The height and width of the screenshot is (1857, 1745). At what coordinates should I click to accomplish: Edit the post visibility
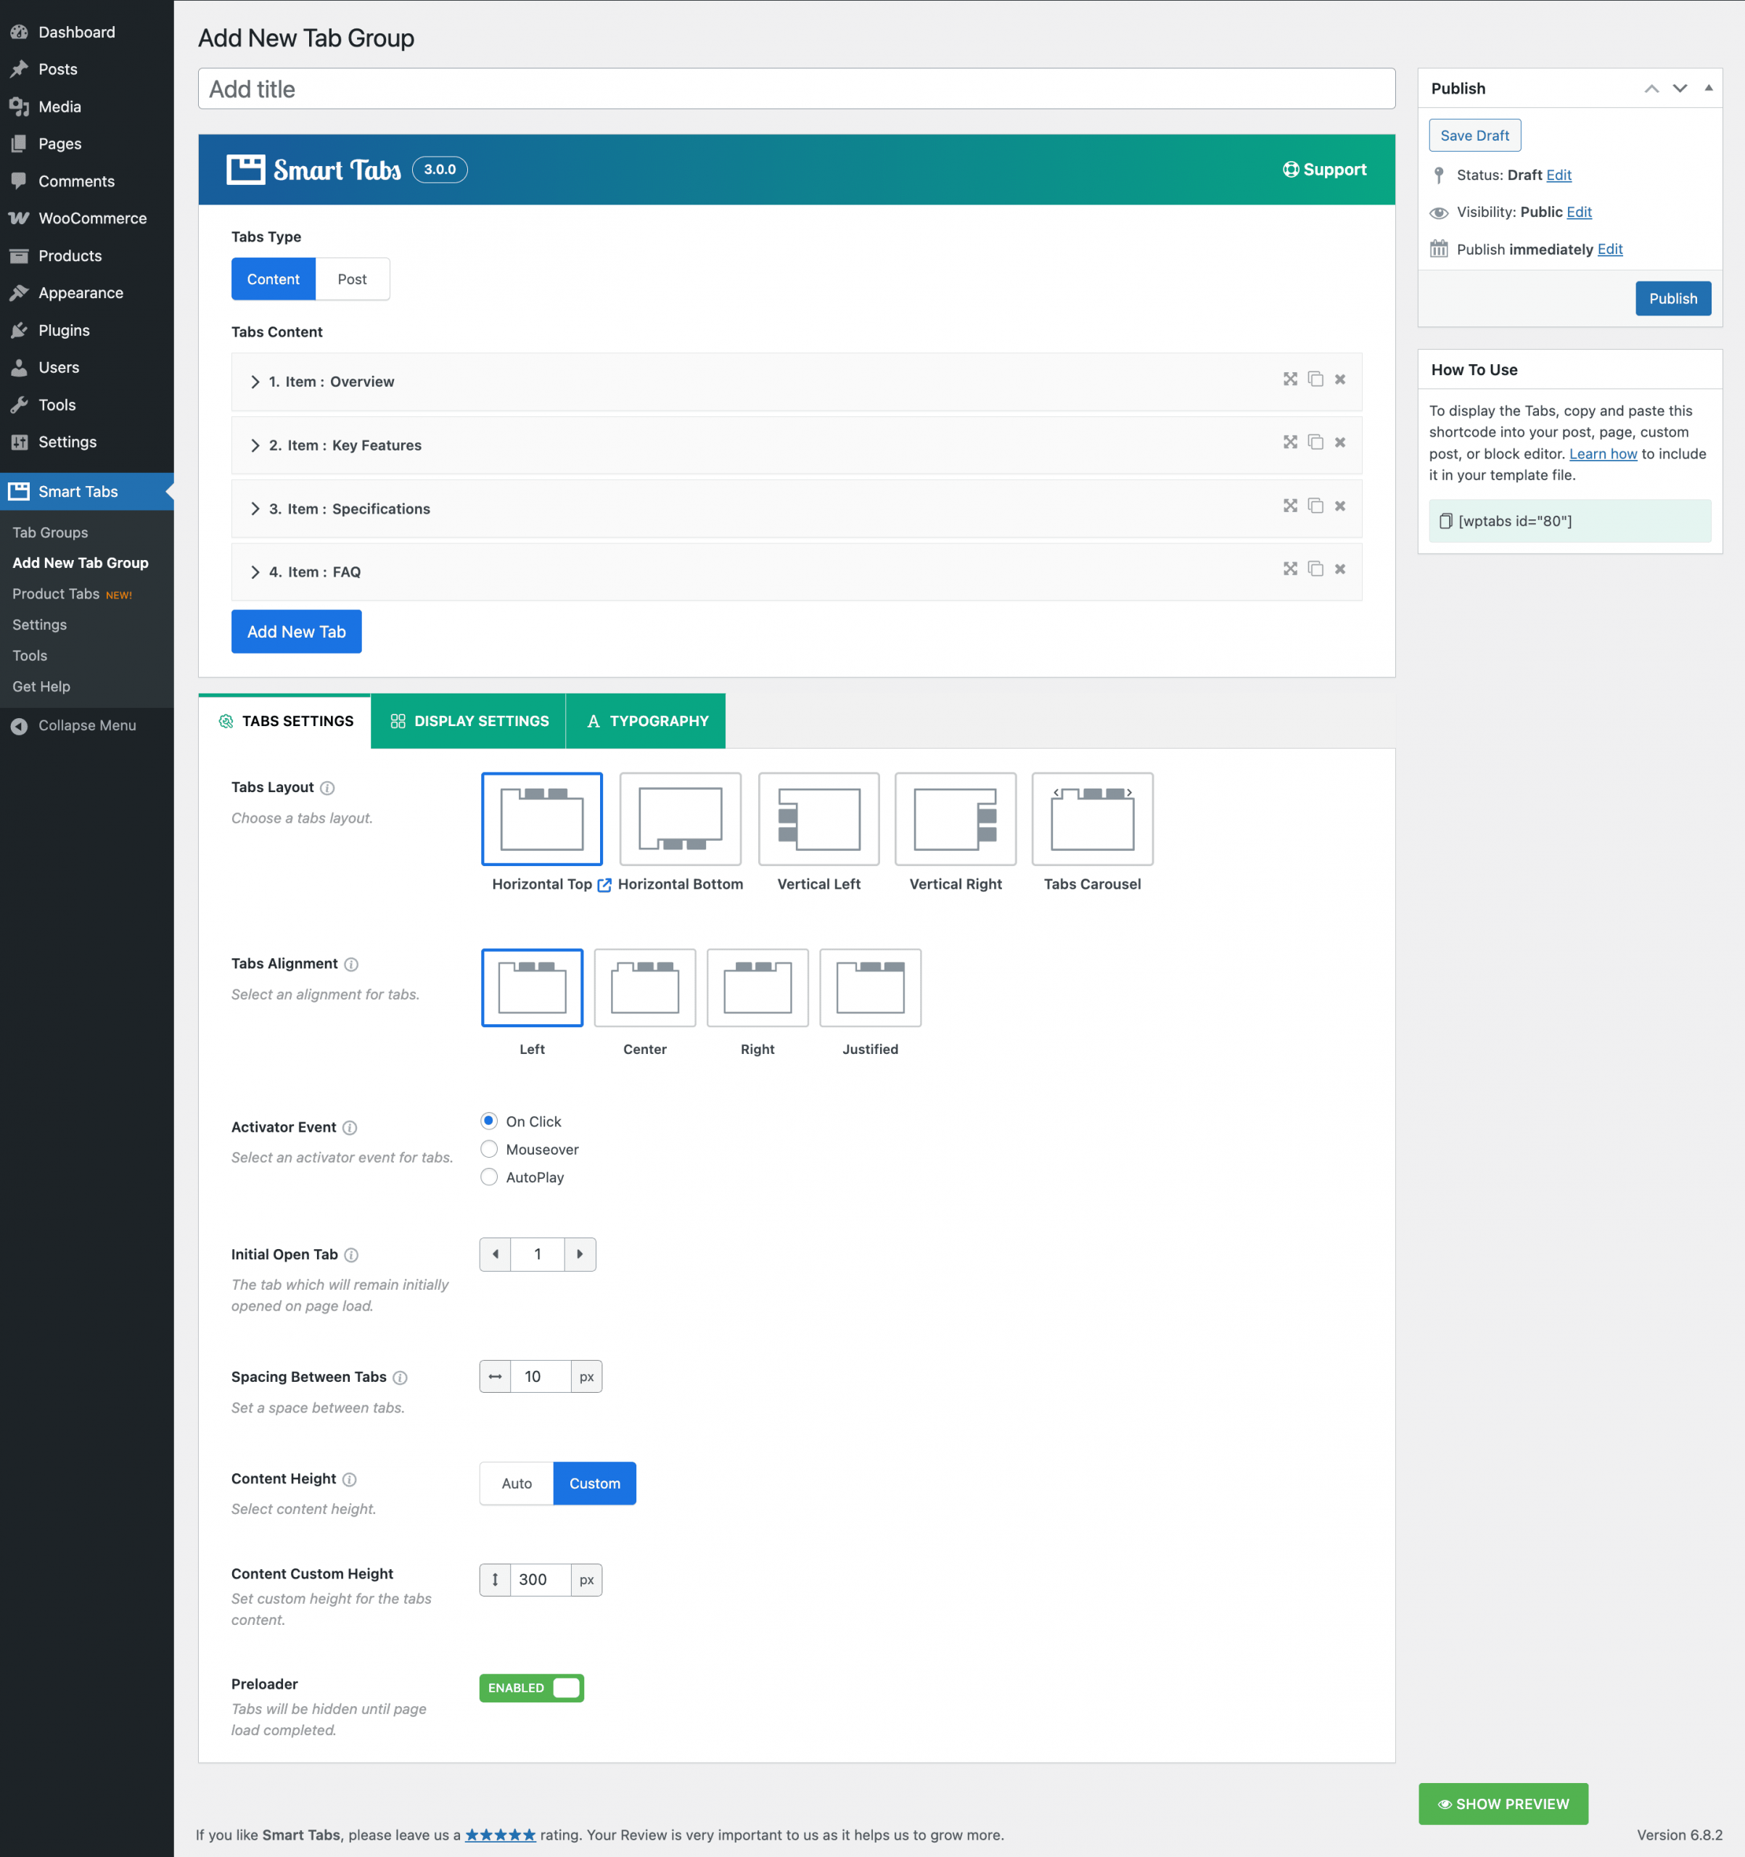click(1579, 212)
